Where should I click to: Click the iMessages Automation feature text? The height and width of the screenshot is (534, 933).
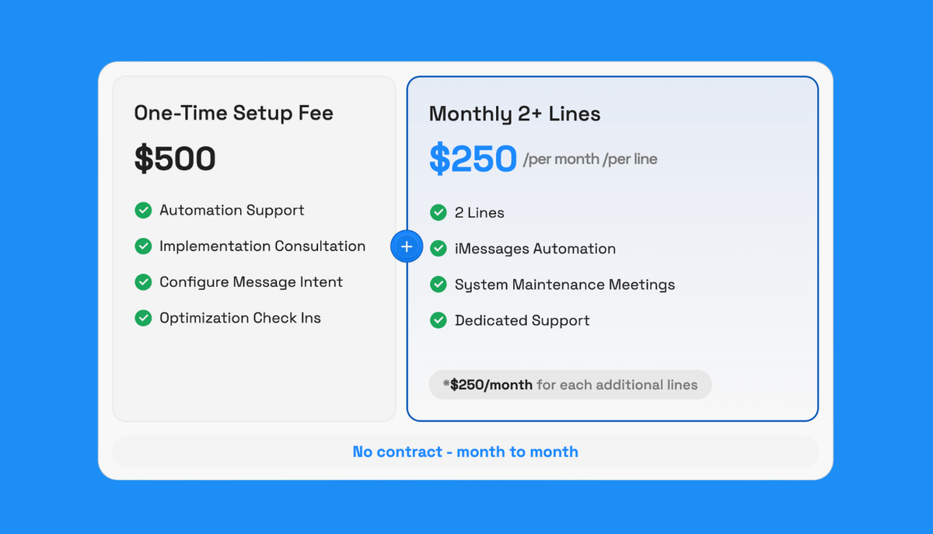point(535,249)
